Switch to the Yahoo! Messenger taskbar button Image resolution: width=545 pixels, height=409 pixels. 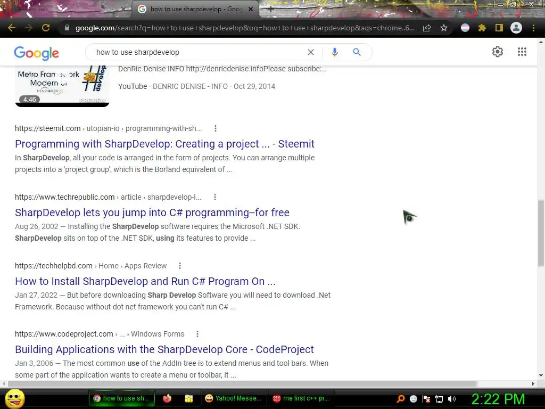pyautogui.click(x=234, y=398)
